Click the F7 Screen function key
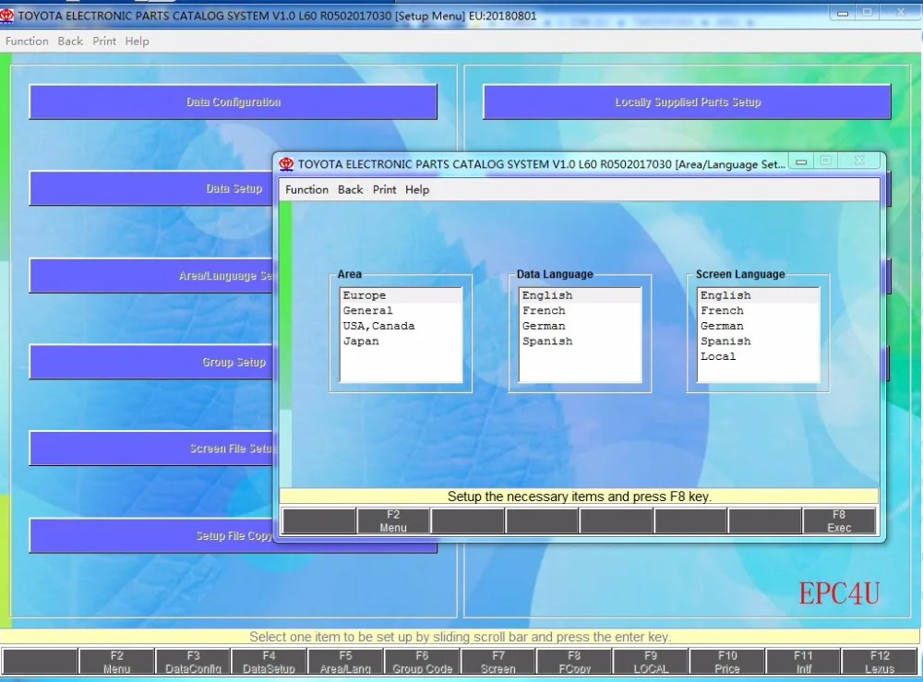This screenshot has width=923, height=682. [x=498, y=662]
